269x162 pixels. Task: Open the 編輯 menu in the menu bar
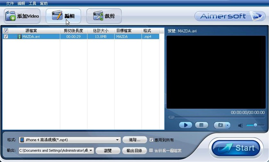coord(21,3)
